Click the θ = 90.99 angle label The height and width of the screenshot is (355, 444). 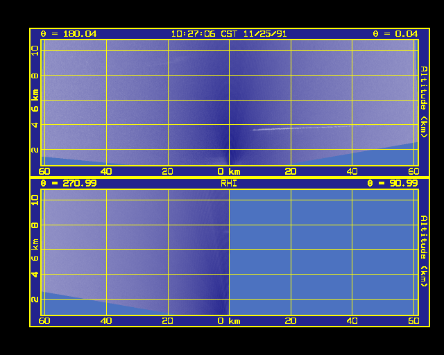pyautogui.click(x=392, y=183)
